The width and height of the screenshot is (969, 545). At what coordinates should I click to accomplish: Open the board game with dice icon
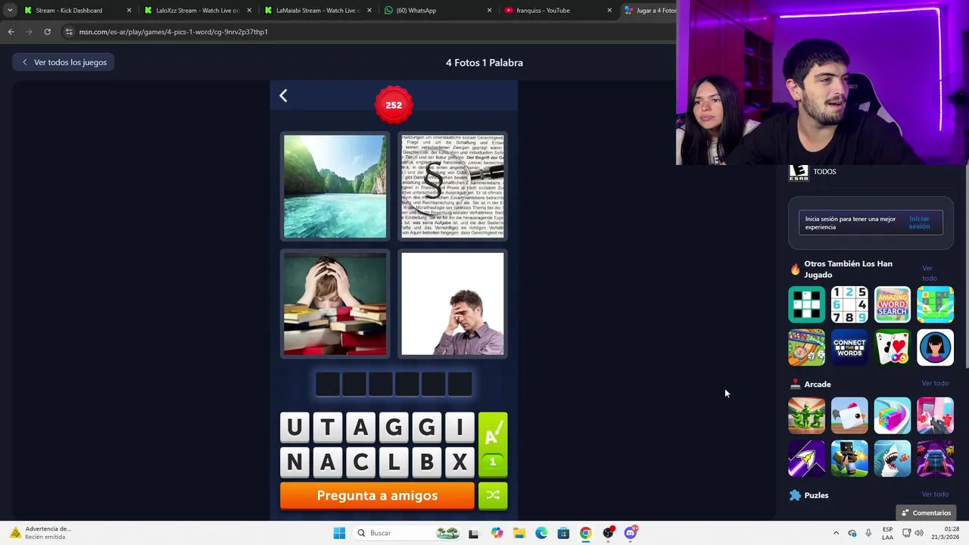[806, 347]
